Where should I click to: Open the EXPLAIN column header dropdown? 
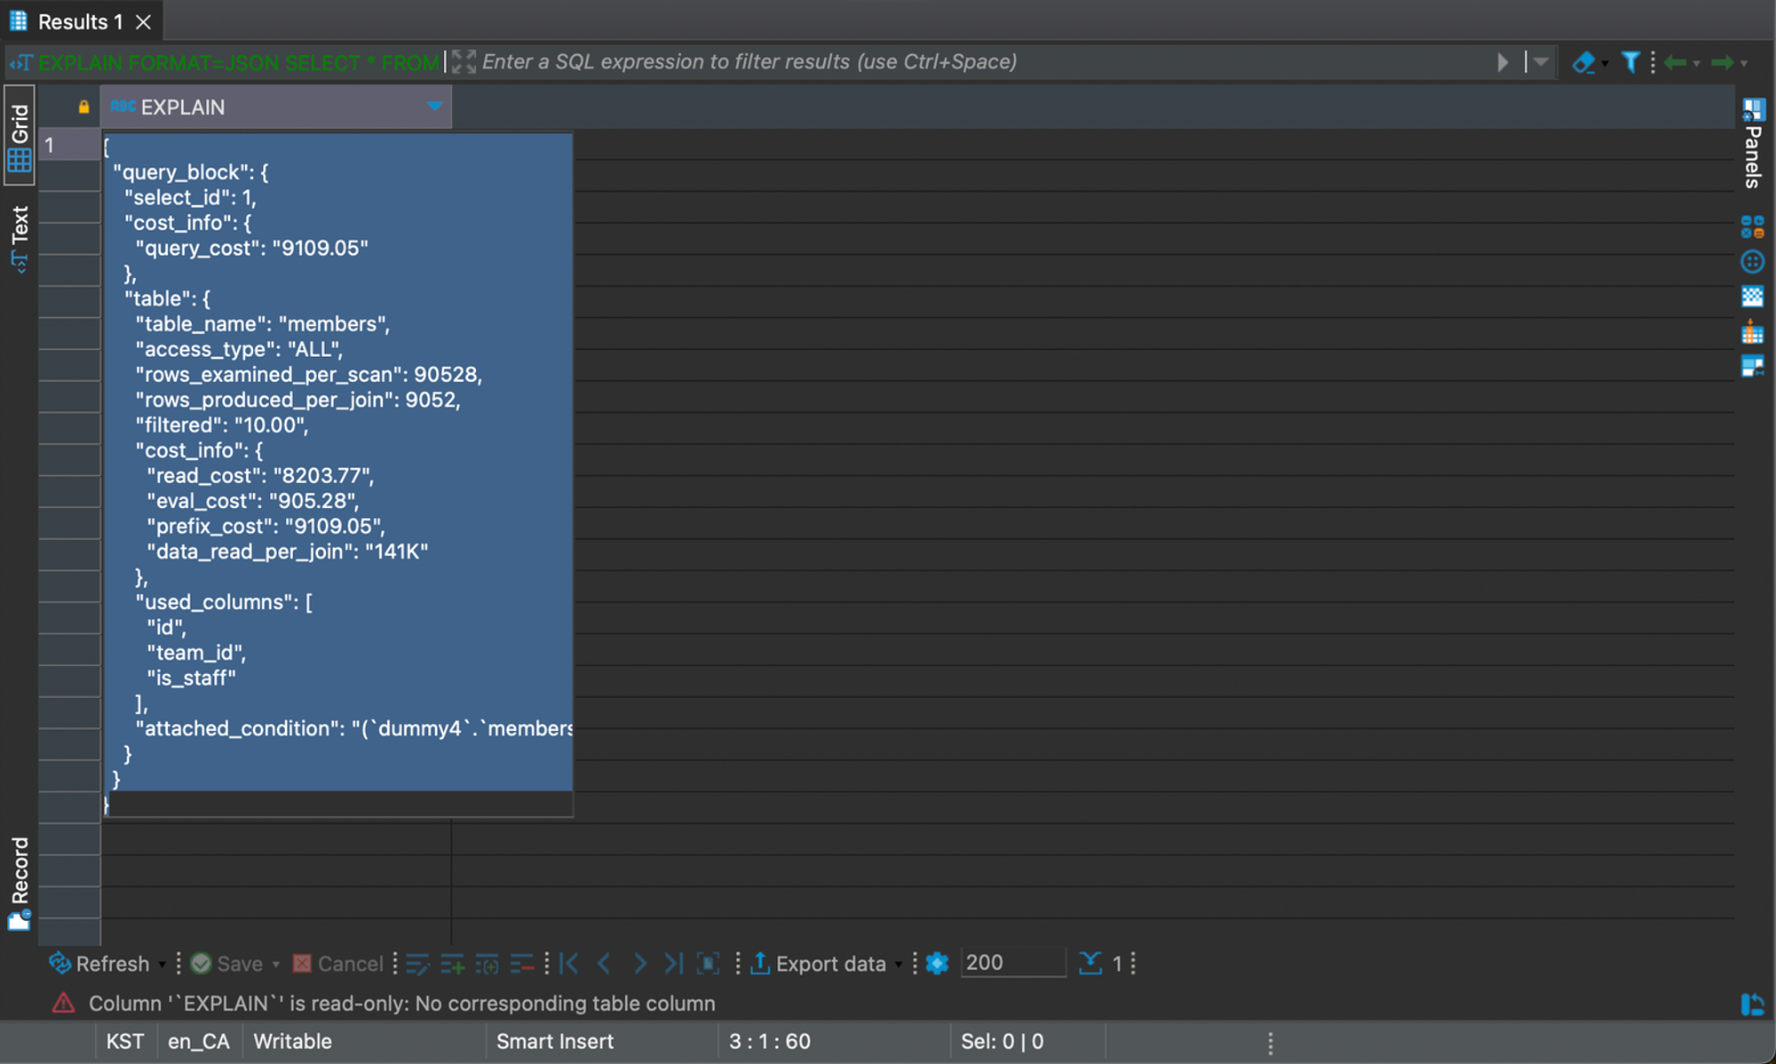pyautogui.click(x=434, y=107)
